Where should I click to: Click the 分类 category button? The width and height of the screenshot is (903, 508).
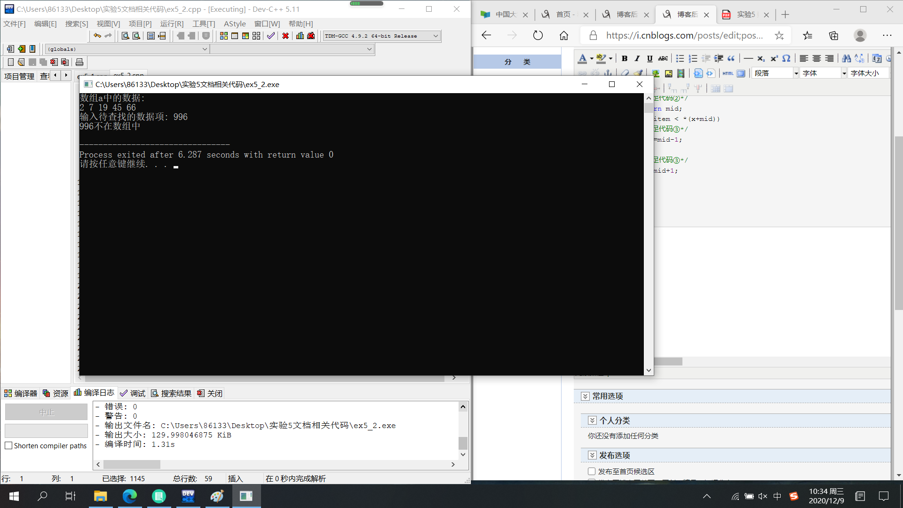517,62
